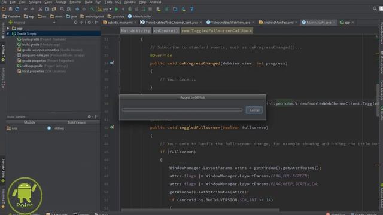Click the app module row in Build Variants
This screenshot has height=215, width=383.
click(53, 128)
